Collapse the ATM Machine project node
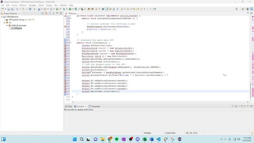 click(x=2, y=17)
